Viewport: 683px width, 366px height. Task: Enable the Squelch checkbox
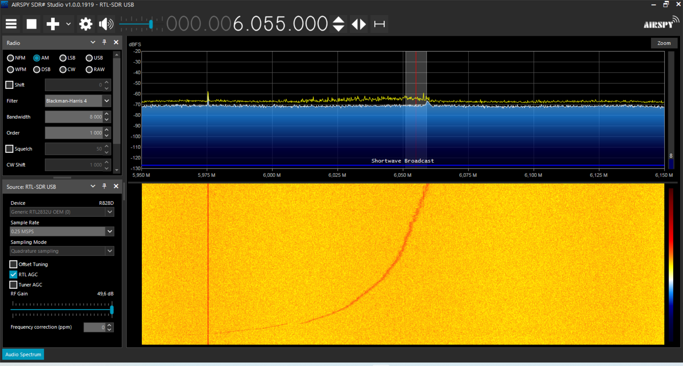[10, 149]
